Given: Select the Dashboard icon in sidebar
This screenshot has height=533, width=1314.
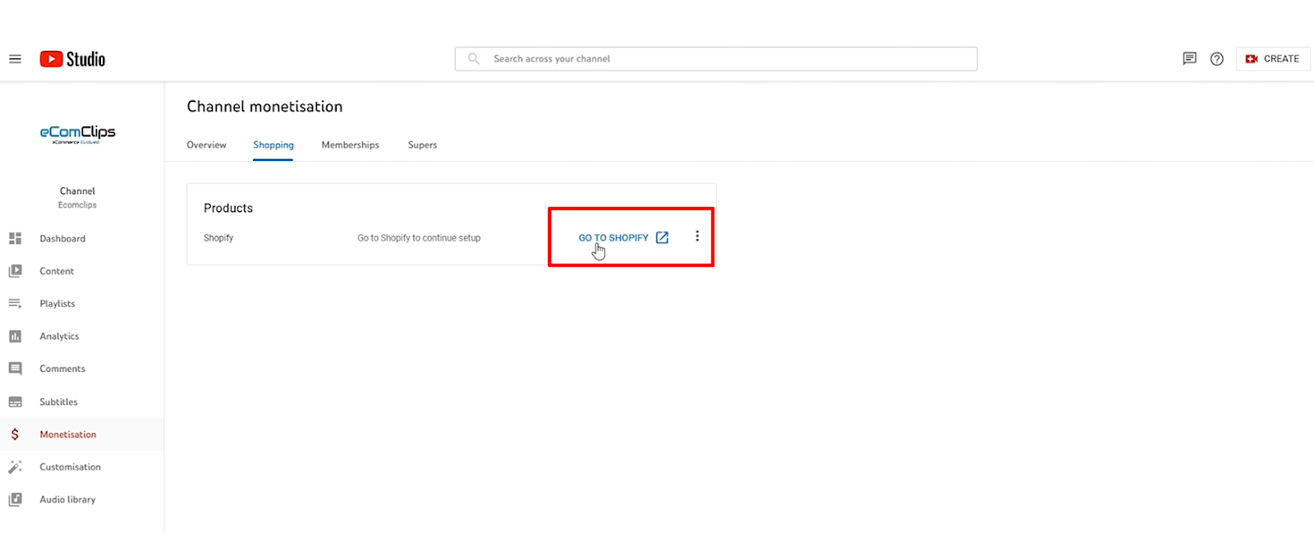Looking at the screenshot, I should point(15,238).
